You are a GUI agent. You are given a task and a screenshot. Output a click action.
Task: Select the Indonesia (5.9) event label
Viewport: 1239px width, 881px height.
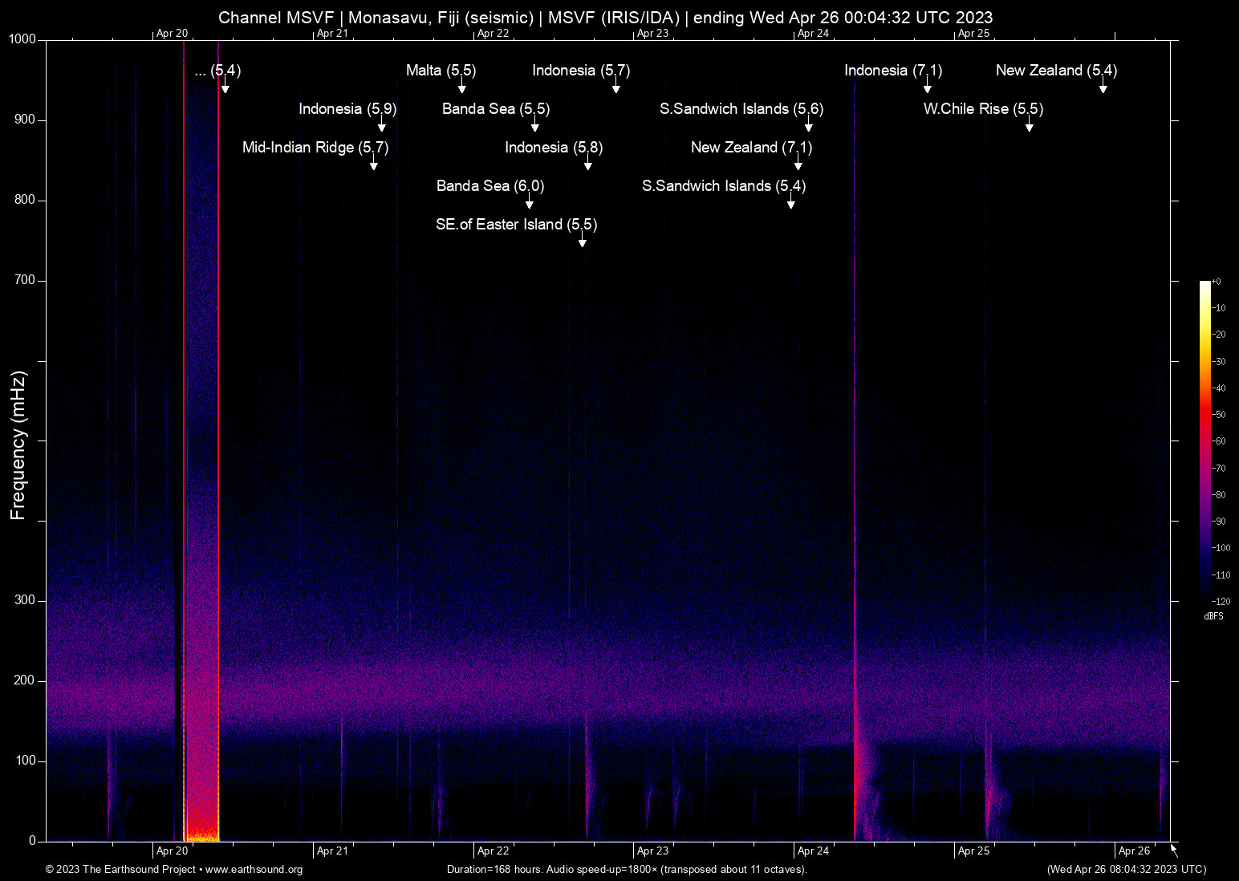(347, 109)
